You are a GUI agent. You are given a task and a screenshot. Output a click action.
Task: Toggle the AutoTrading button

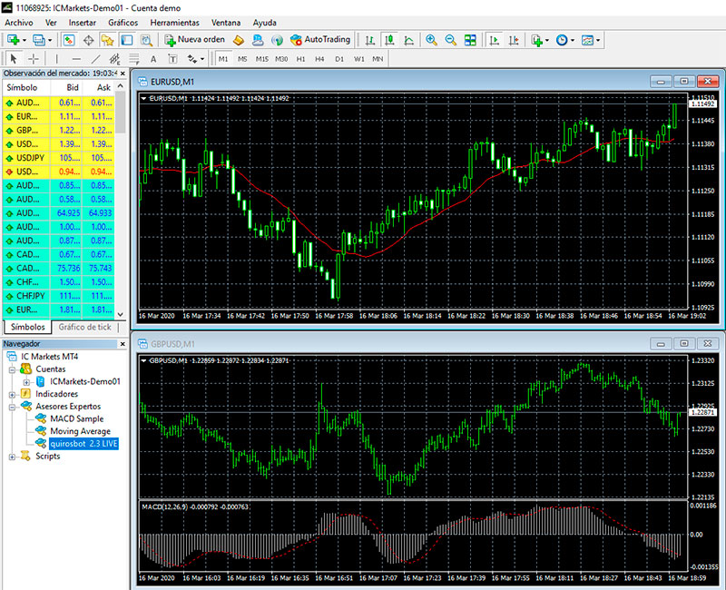coord(319,40)
